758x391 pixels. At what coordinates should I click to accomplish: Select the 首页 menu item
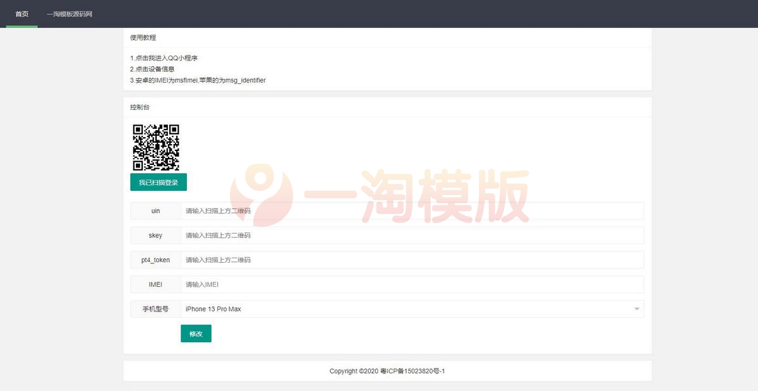pyautogui.click(x=21, y=13)
